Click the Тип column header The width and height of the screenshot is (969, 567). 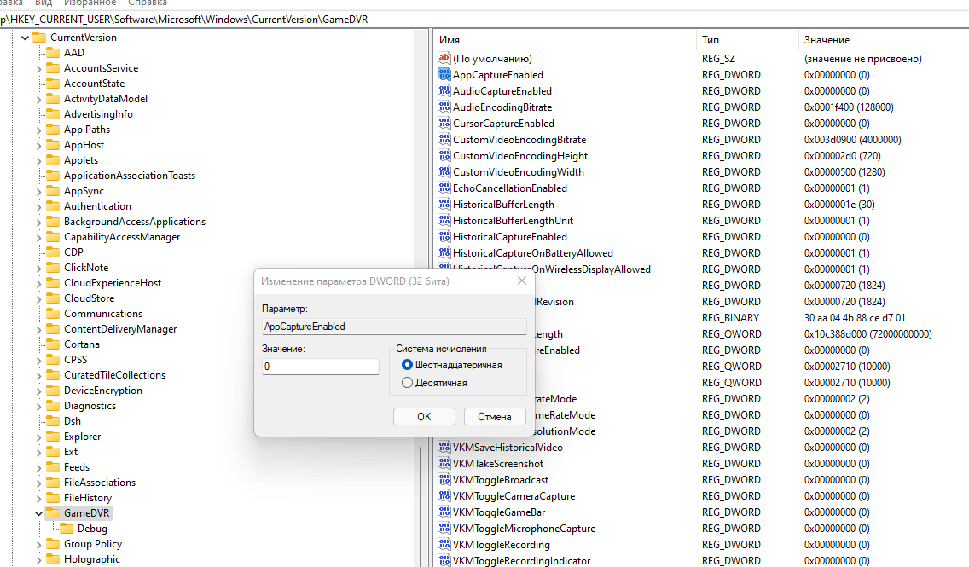[x=748, y=39]
